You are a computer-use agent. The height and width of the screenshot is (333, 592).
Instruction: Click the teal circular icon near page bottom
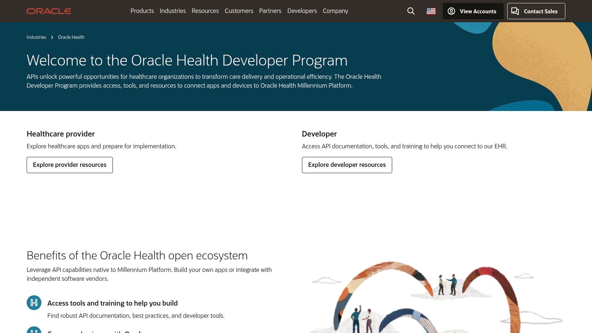[34, 330]
